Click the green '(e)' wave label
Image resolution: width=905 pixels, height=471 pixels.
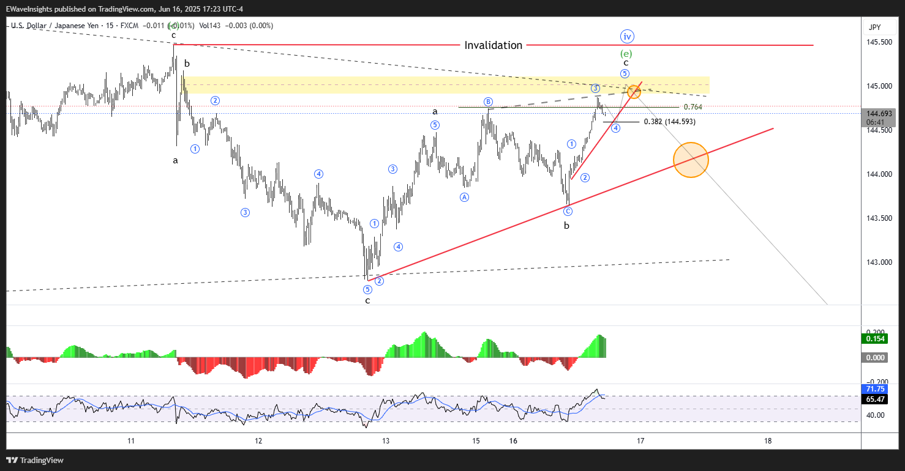click(626, 53)
